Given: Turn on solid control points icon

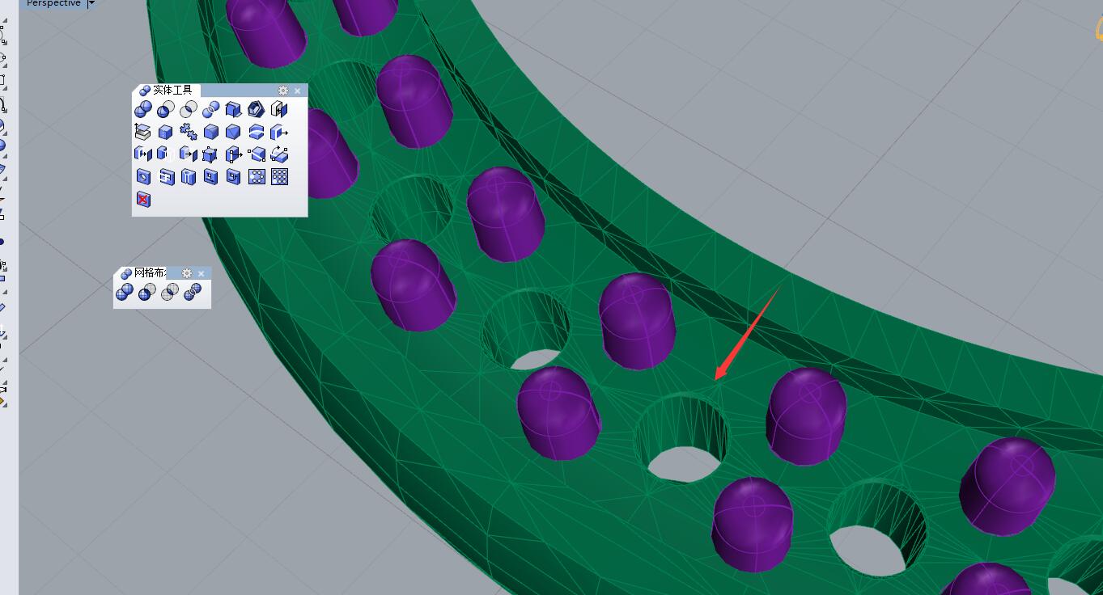Looking at the screenshot, I should [x=211, y=154].
